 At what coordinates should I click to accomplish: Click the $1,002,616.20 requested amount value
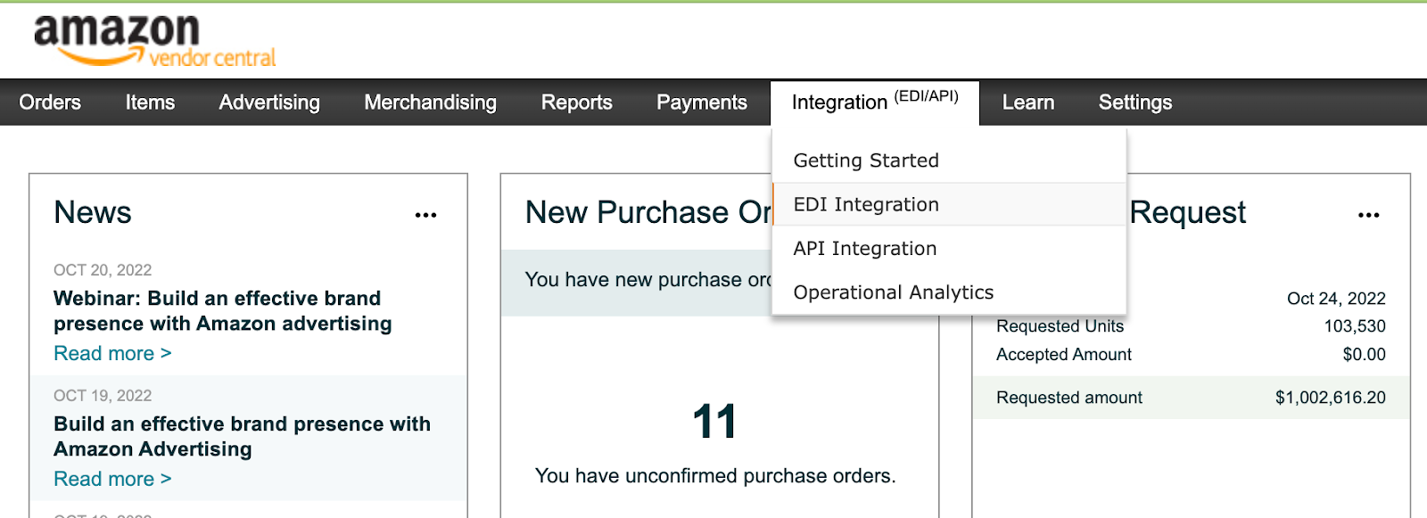[1331, 398]
